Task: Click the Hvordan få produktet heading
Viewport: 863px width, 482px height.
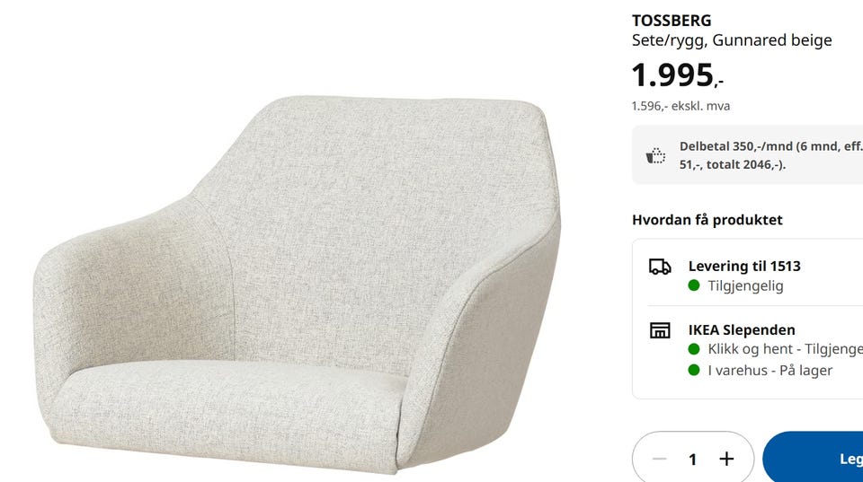Action: (x=707, y=220)
